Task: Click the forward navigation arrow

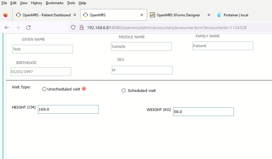Action: coord(18,28)
